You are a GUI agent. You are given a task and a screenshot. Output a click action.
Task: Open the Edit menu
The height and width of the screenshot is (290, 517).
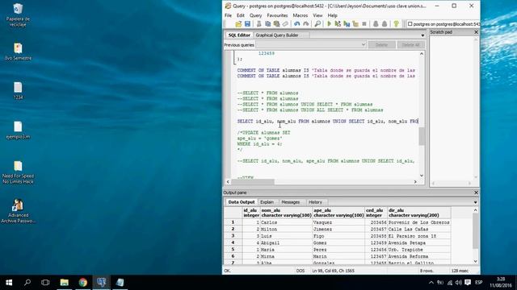click(241, 15)
